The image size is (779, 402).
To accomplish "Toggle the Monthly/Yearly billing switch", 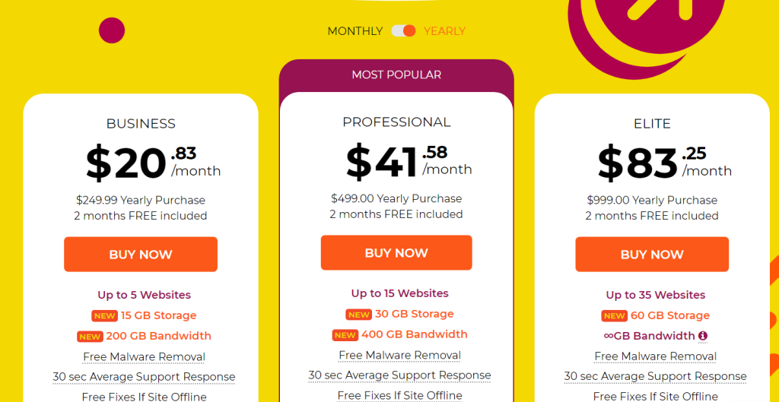I will click(403, 31).
